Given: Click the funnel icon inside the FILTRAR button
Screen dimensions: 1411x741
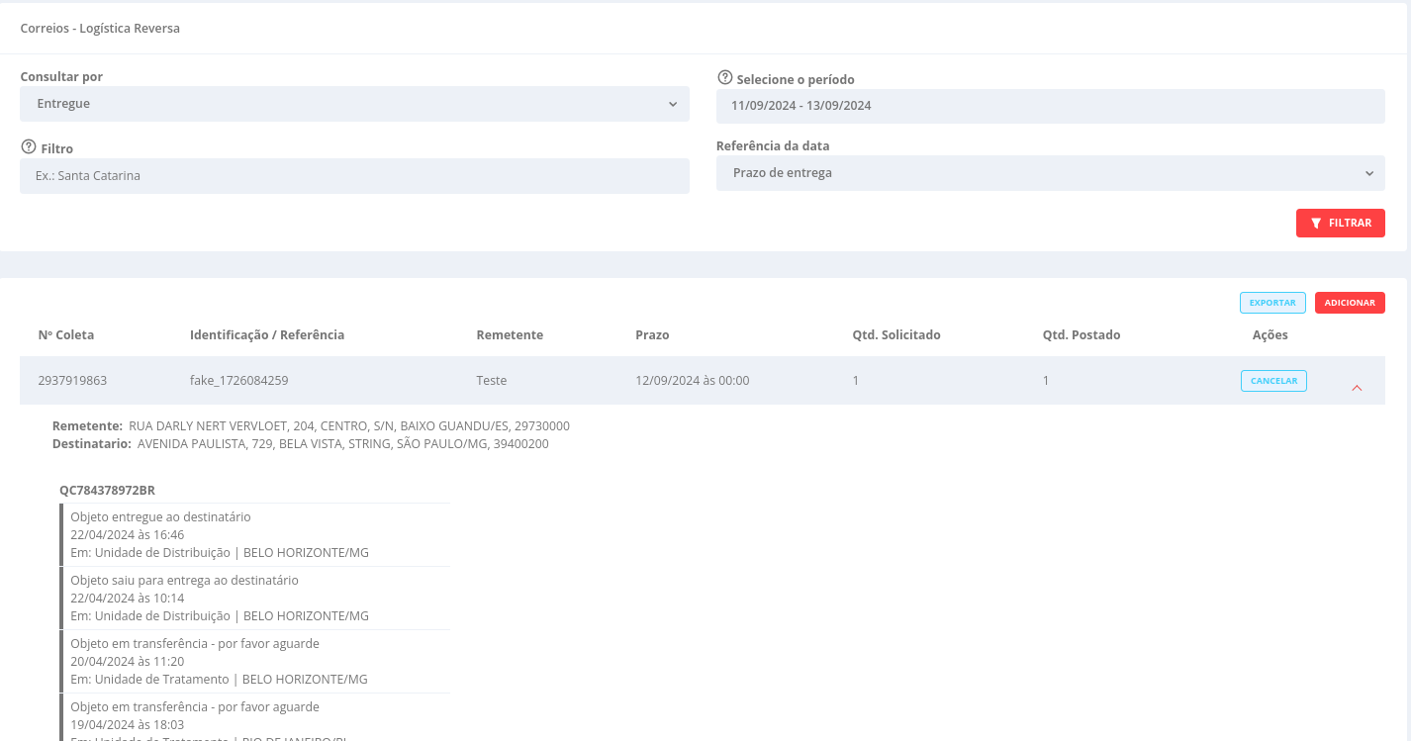Looking at the screenshot, I should pyautogui.click(x=1316, y=223).
